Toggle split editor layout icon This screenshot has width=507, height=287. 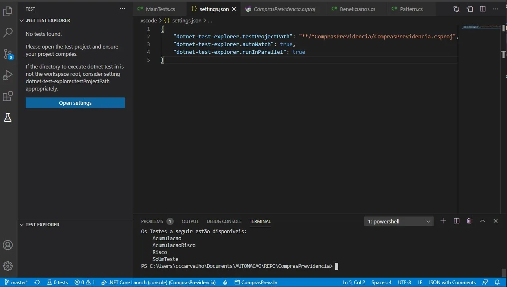pyautogui.click(x=483, y=9)
